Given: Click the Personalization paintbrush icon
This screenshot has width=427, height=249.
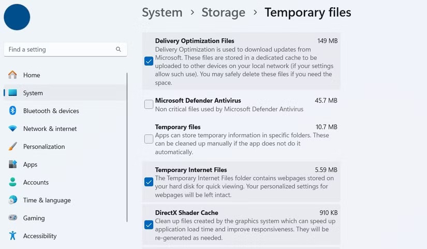Looking at the screenshot, I should (x=12, y=147).
